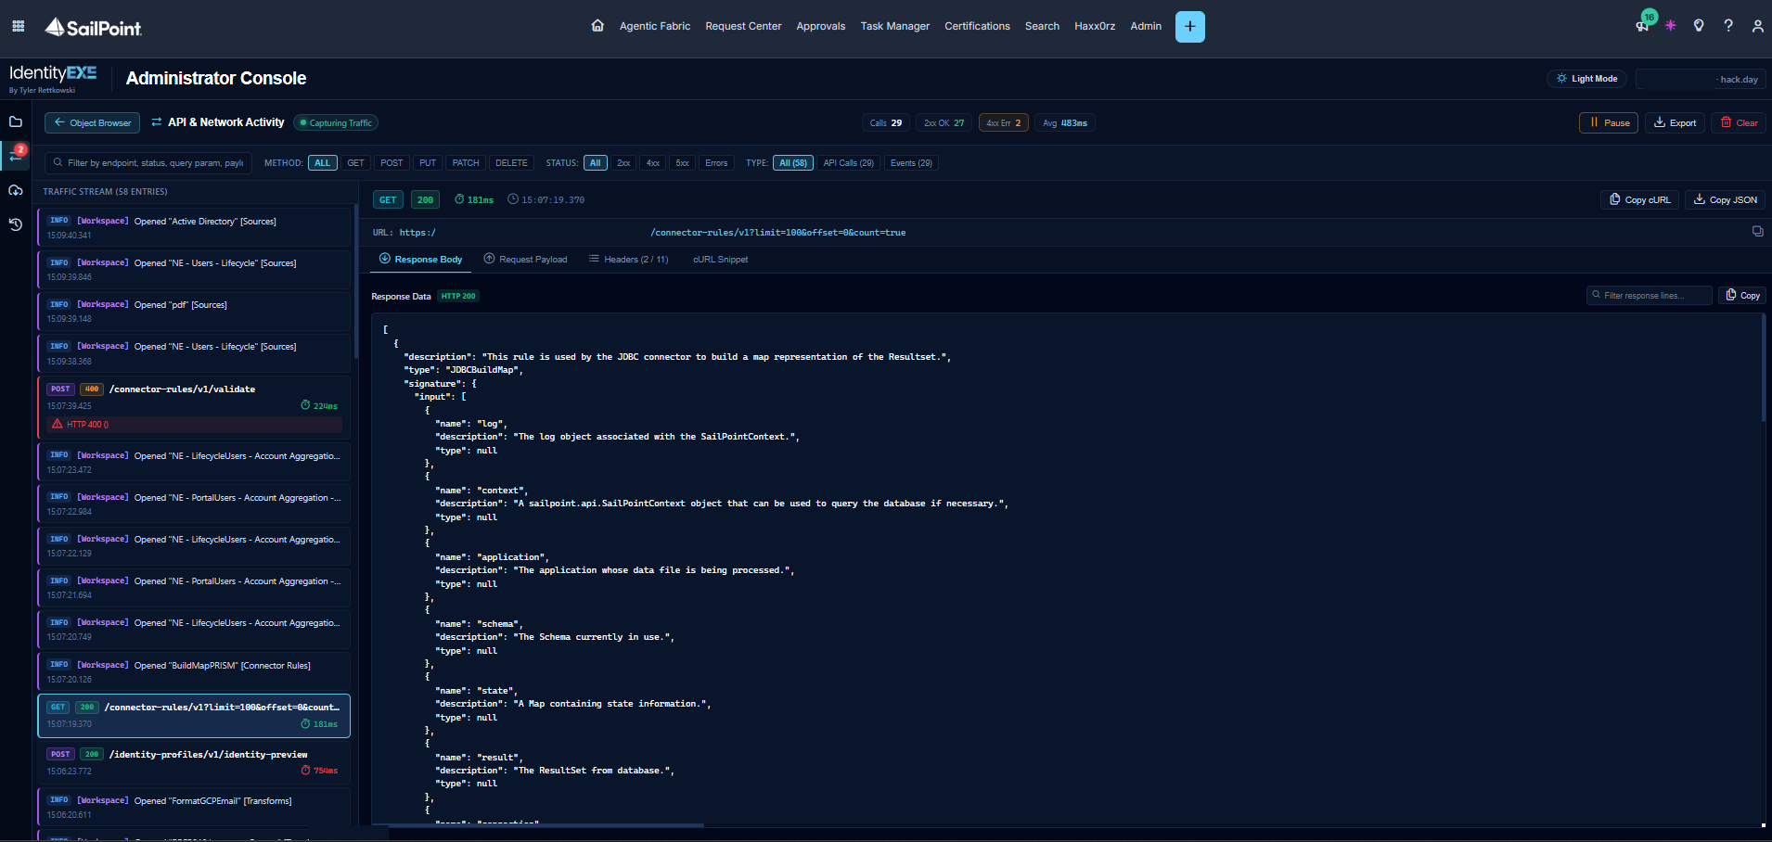1772x842 pixels.
Task: Open announcements megaphone with 16 badge
Action: click(x=1643, y=25)
